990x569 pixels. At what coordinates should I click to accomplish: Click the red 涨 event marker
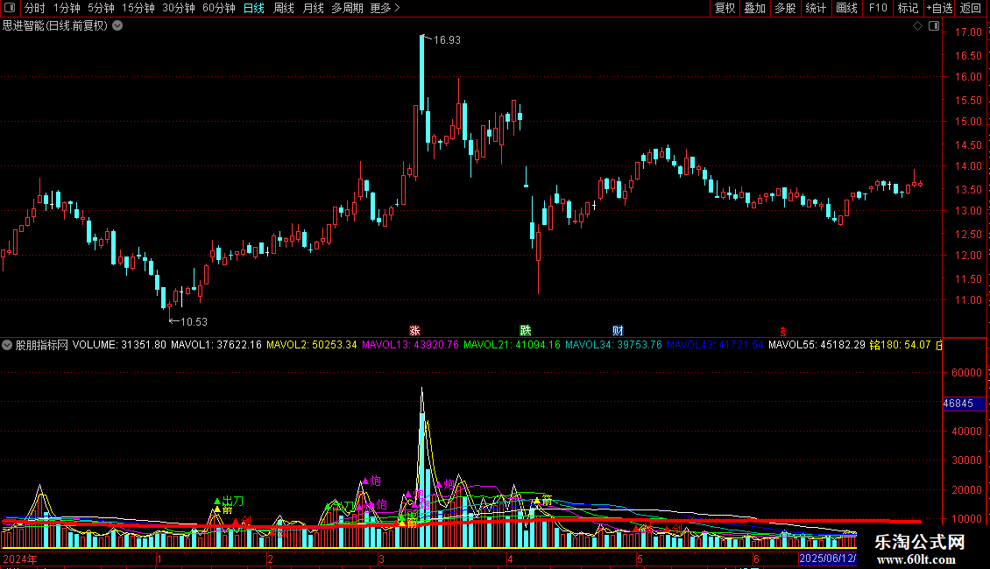(x=414, y=331)
